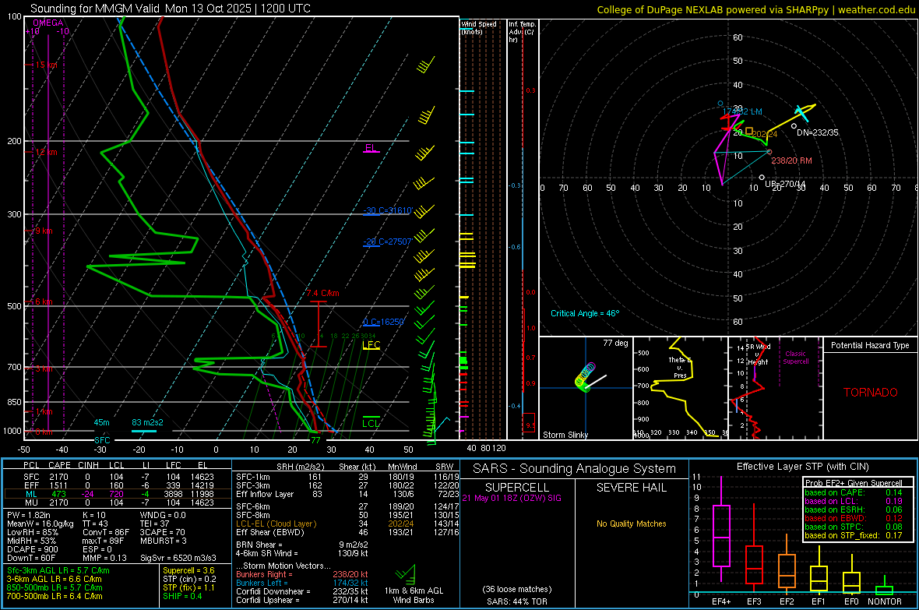Click the red box in the temperature advection column
Screen dimensions: 919x610
[529, 423]
